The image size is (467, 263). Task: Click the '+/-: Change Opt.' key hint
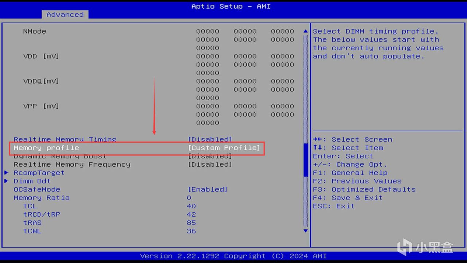coord(350,165)
